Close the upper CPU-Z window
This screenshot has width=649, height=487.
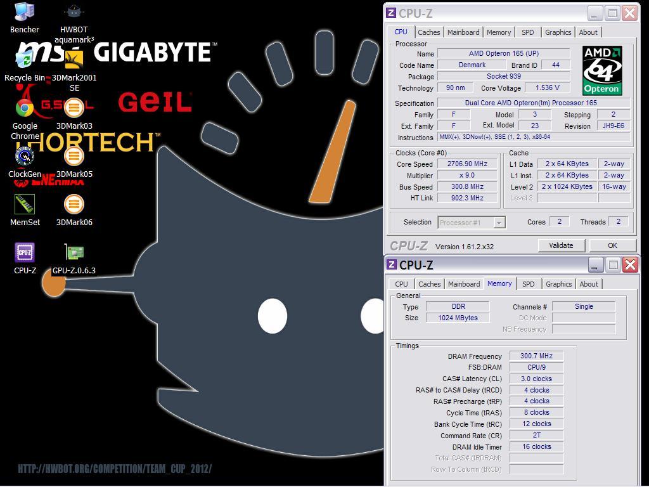630,13
